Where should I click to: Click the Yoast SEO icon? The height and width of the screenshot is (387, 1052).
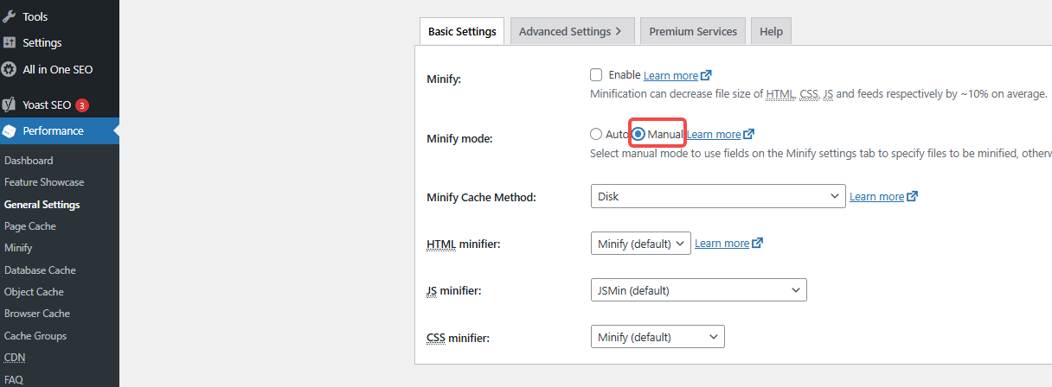(x=10, y=105)
